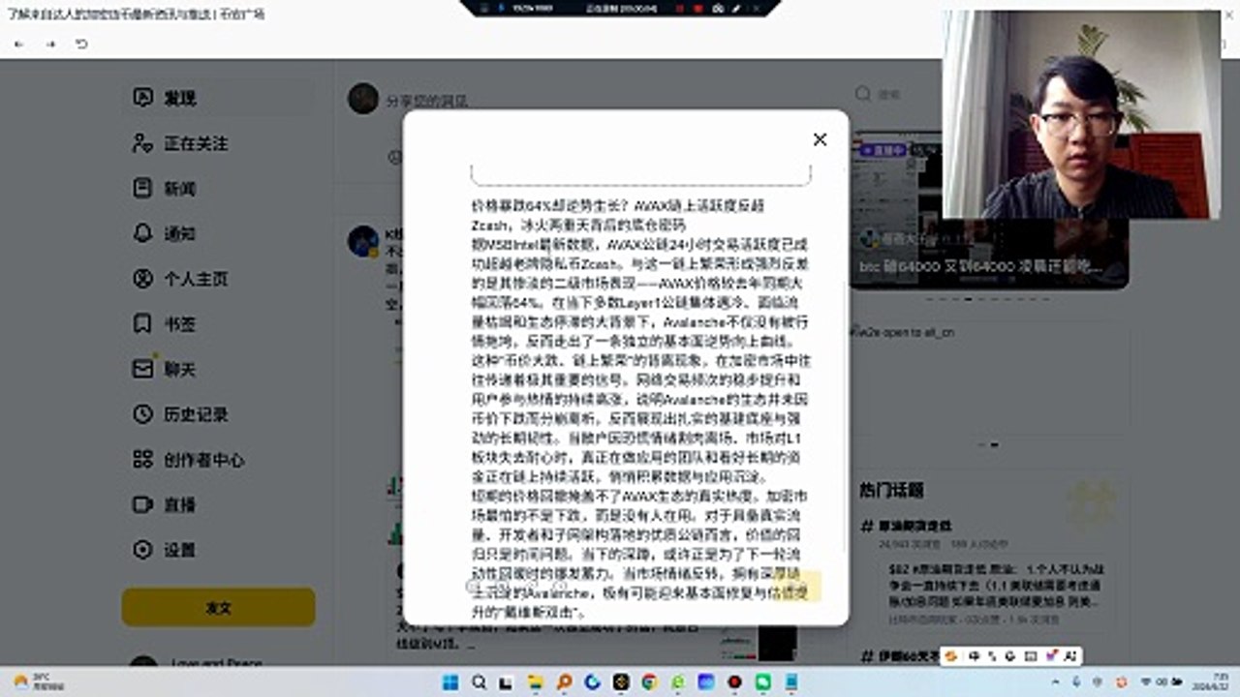Click the search box magnifier icon
The image size is (1240, 697).
(862, 94)
